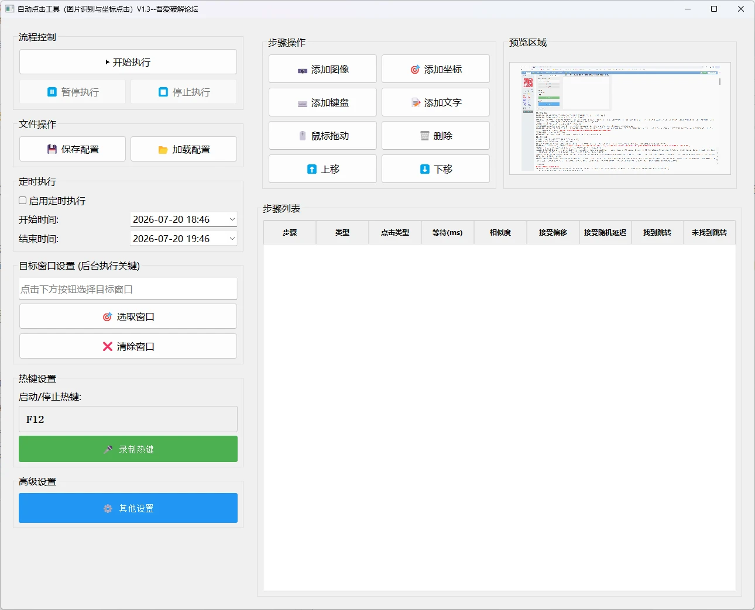Save config via floppy disk icon

(x=52, y=149)
